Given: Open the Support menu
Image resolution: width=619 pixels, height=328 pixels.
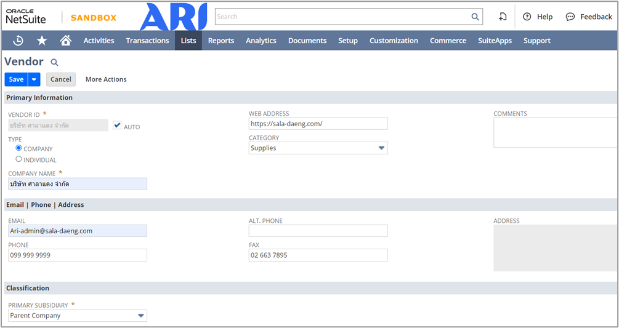Looking at the screenshot, I should [537, 41].
